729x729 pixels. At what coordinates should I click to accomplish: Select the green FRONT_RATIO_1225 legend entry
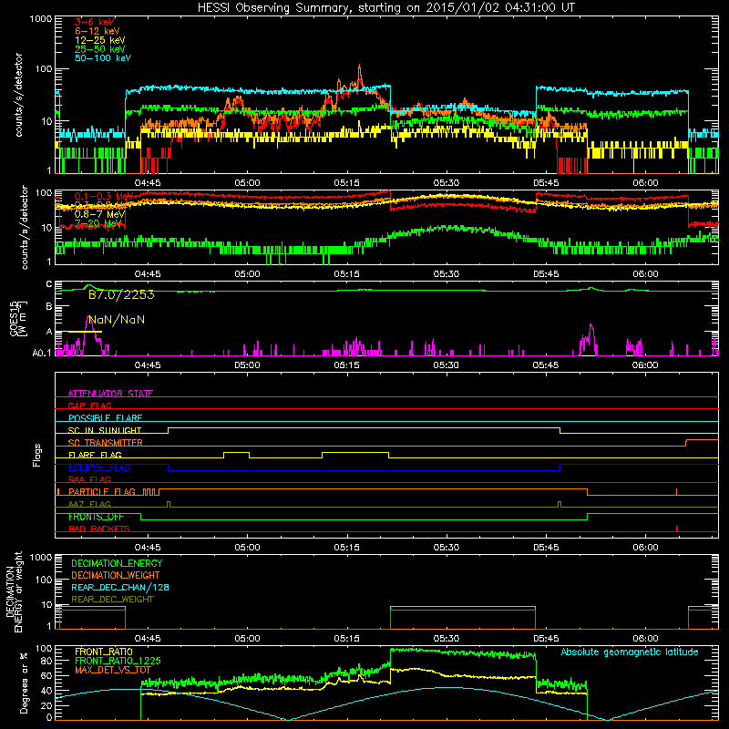coord(118,661)
